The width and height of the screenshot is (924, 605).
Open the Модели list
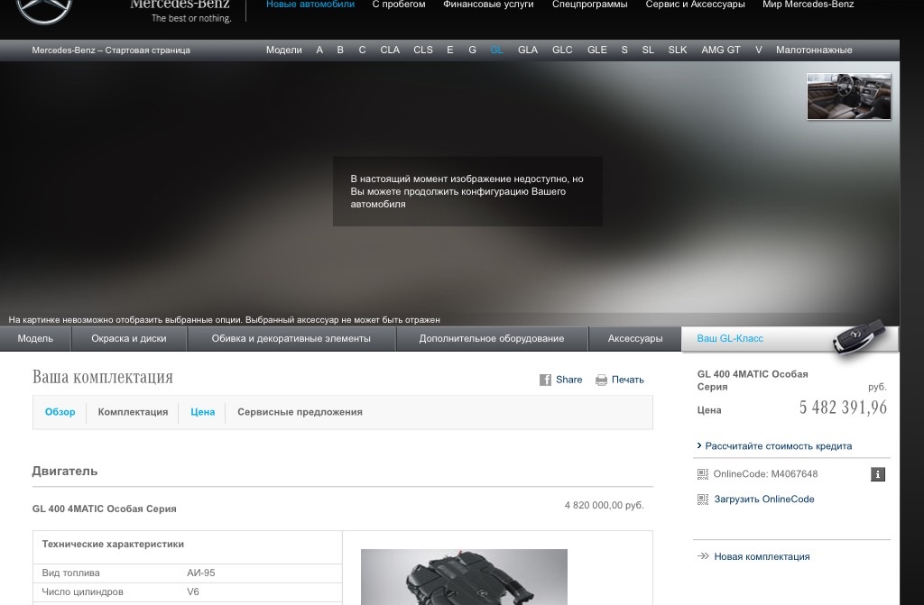[284, 50]
